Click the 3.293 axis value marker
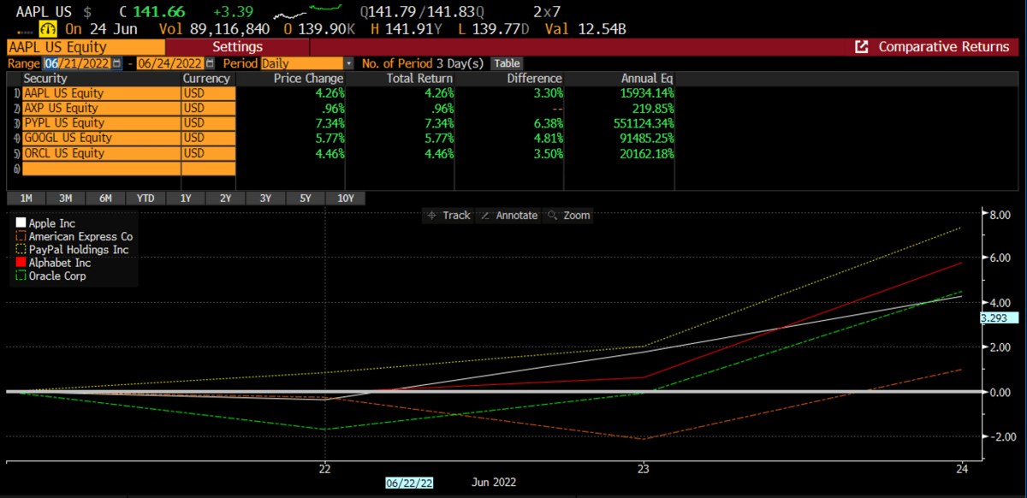This screenshot has height=498, width=1027. pos(1000,318)
